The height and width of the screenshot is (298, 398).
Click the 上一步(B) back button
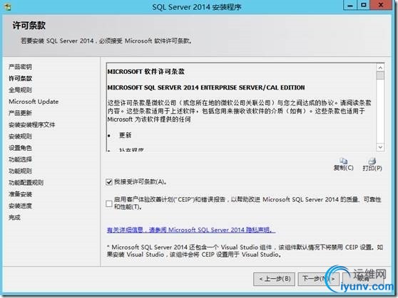click(274, 279)
